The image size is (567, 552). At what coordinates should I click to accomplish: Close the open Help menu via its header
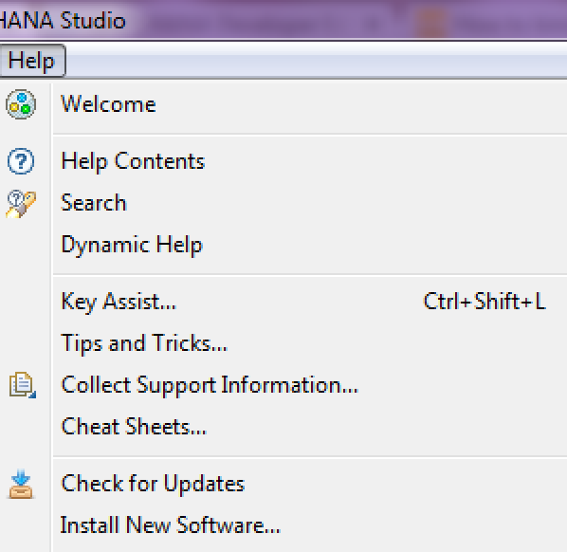32,61
